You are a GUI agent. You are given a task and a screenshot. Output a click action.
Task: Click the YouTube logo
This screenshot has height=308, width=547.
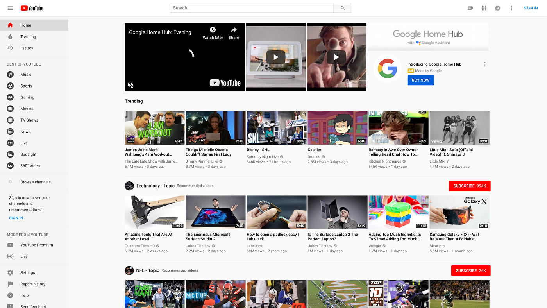[31, 8]
